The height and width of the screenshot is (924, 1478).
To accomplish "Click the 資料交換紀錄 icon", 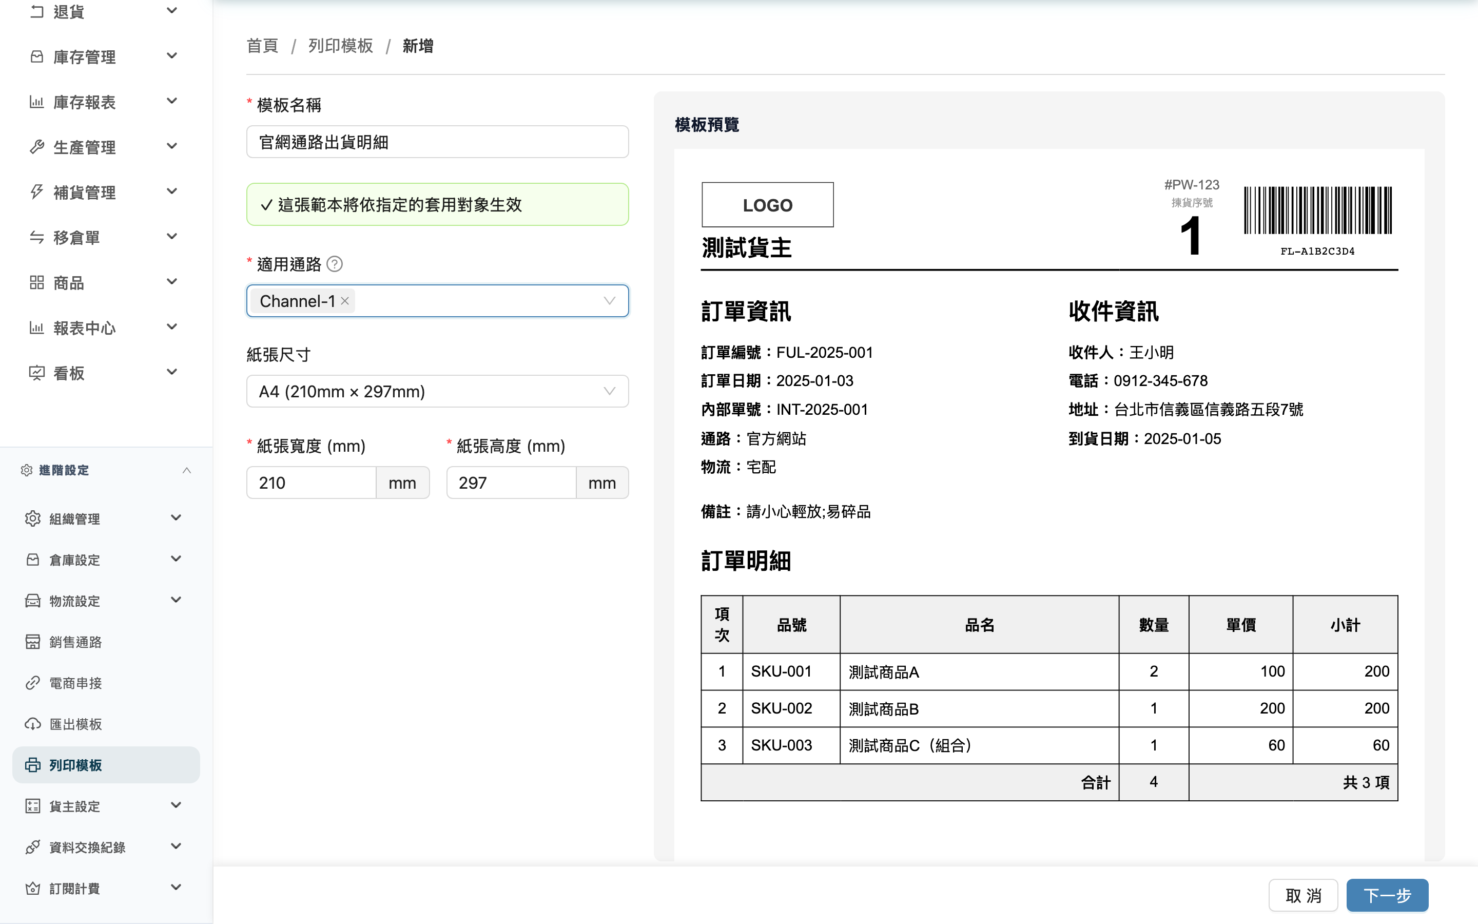I will 33,847.
